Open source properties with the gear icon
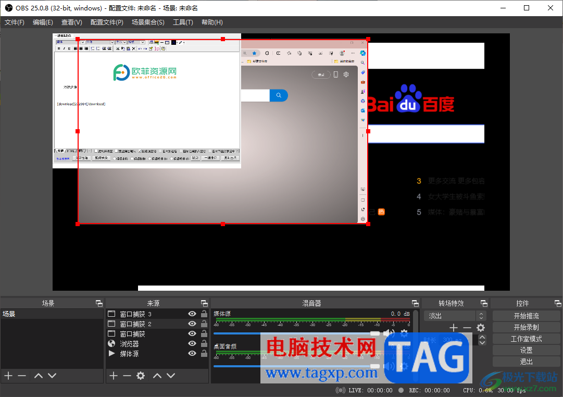This screenshot has width=563, height=397. coord(141,376)
